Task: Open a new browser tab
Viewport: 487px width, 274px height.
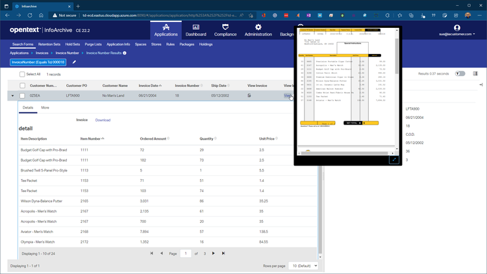Action: coord(78,6)
